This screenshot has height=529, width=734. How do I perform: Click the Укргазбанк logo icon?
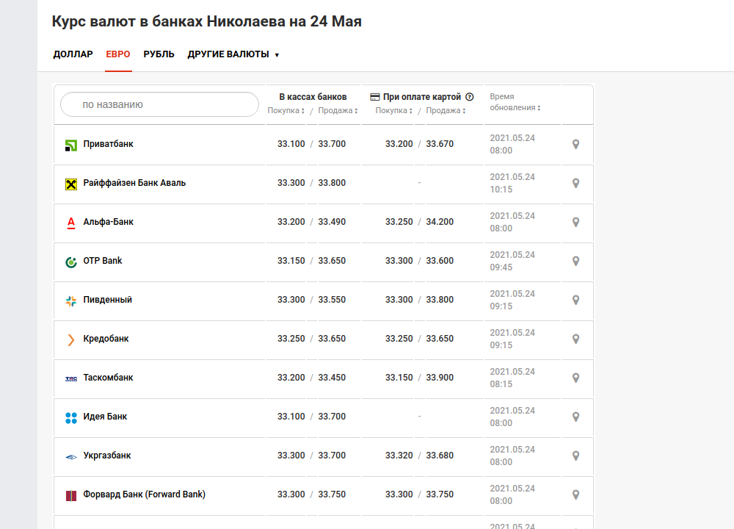tap(70, 457)
